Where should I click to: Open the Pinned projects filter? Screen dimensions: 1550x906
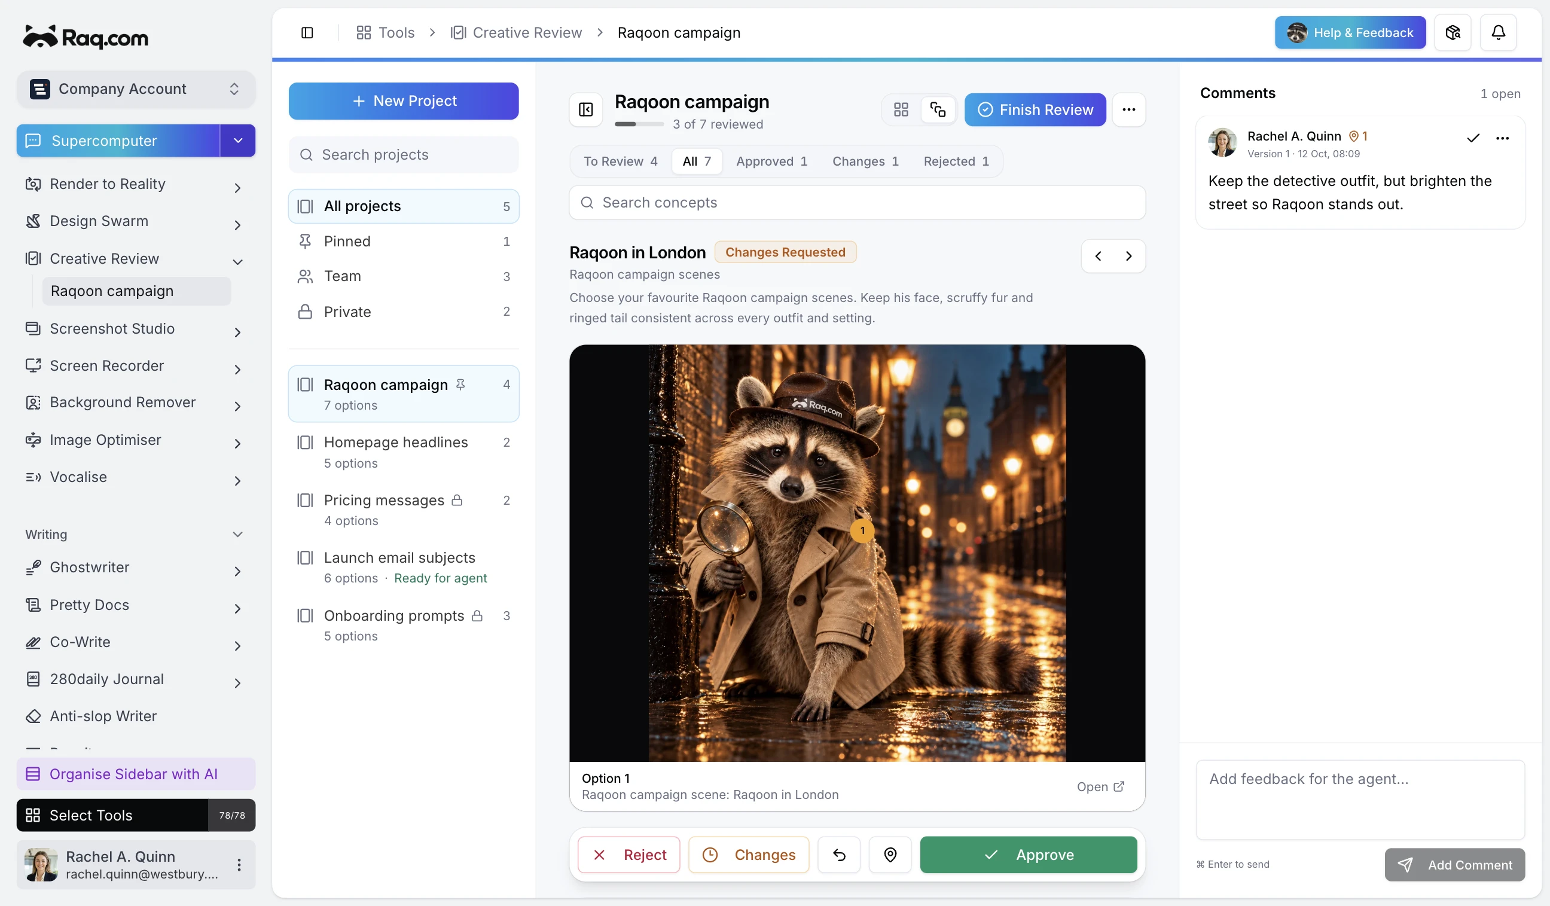[404, 241]
